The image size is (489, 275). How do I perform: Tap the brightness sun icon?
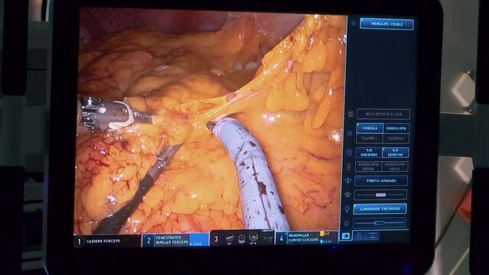347,223
